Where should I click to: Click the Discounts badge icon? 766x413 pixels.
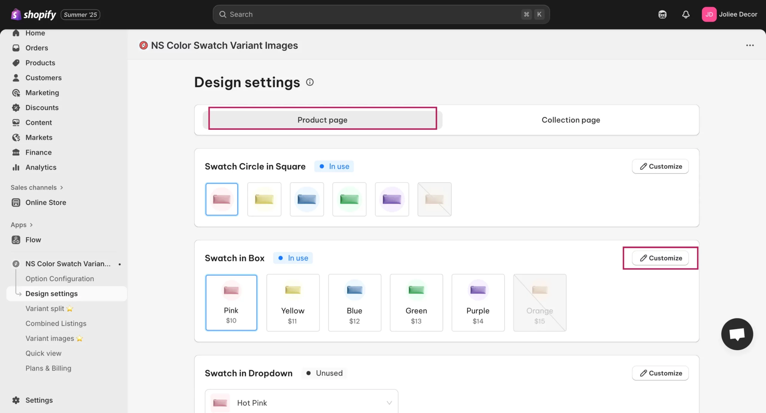(x=16, y=108)
